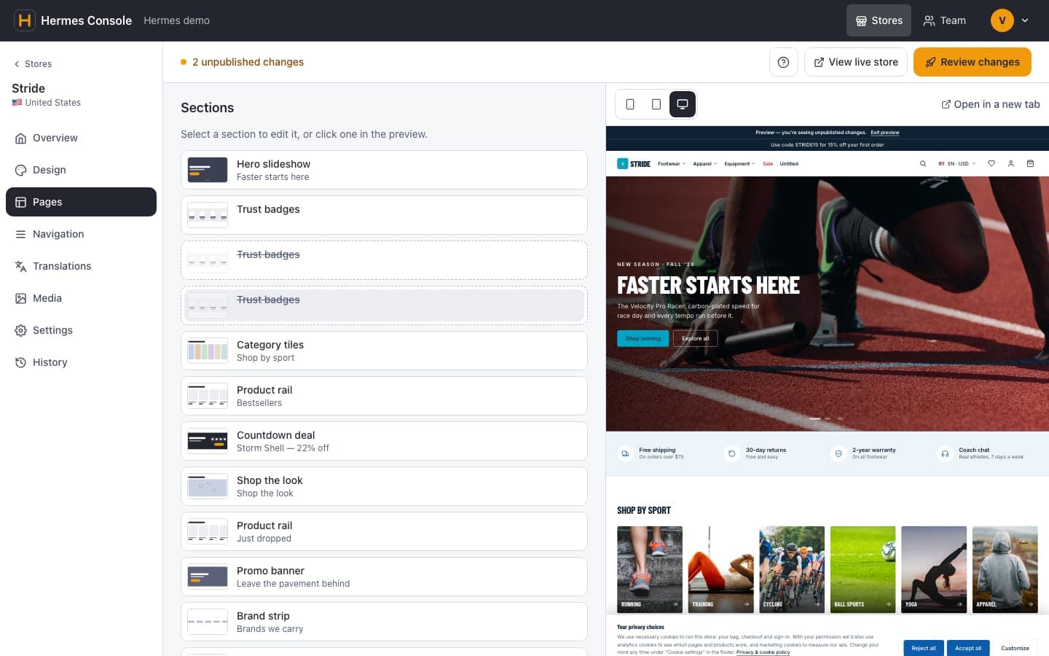Click the wishlist heart icon
The height and width of the screenshot is (656, 1049).
(991, 164)
